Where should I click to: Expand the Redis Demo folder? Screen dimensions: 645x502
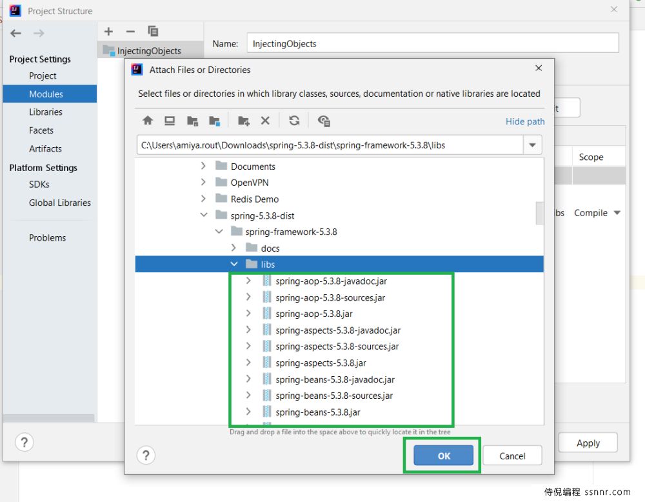click(203, 199)
